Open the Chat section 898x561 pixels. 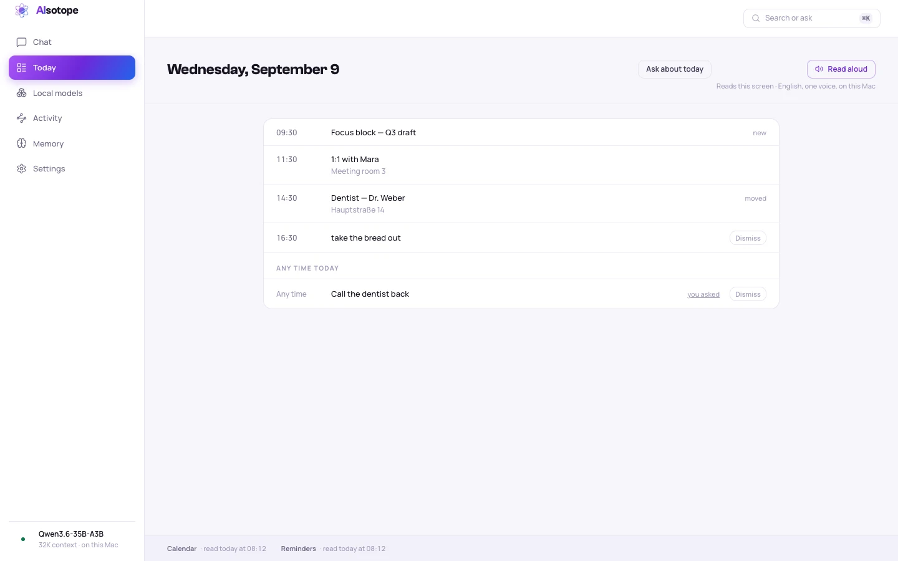click(72, 42)
